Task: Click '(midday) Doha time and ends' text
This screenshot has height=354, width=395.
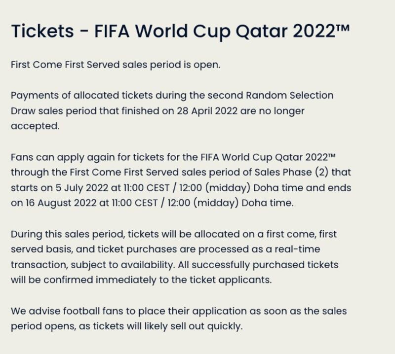Action: (278, 188)
